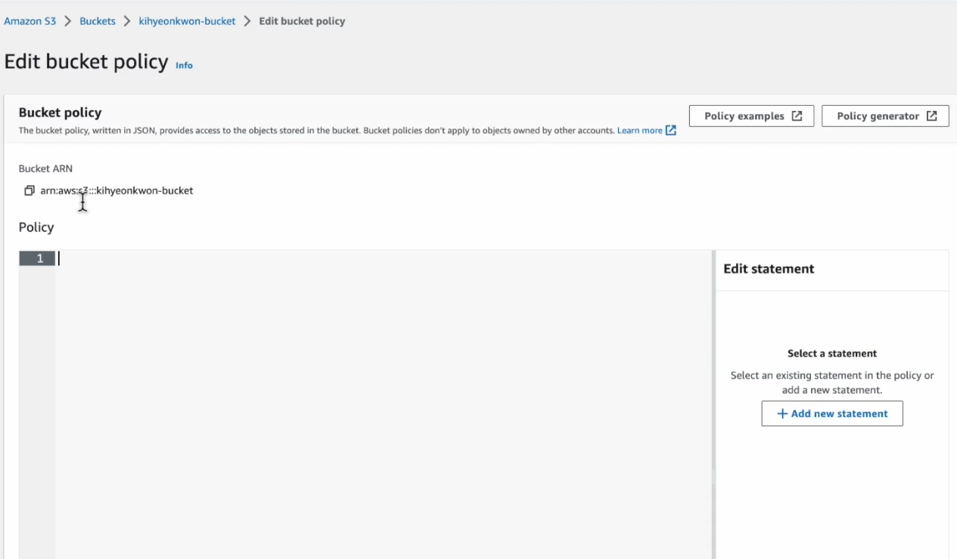The height and width of the screenshot is (559, 957).
Task: Click the Edit statement panel heading
Action: (x=769, y=269)
